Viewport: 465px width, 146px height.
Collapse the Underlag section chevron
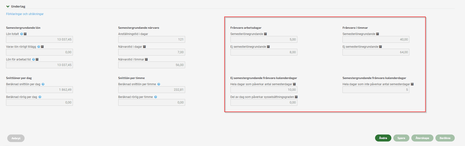(x=8, y=6)
